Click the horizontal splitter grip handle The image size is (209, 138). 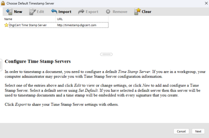point(106,54)
